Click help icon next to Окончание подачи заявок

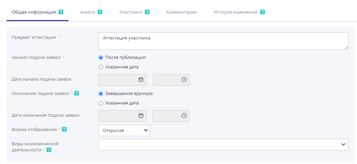tap(77, 93)
